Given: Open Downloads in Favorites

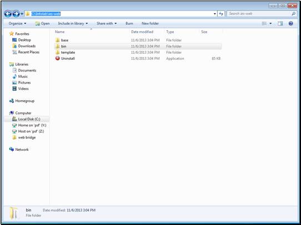Looking at the screenshot, I should pyautogui.click(x=27, y=46).
